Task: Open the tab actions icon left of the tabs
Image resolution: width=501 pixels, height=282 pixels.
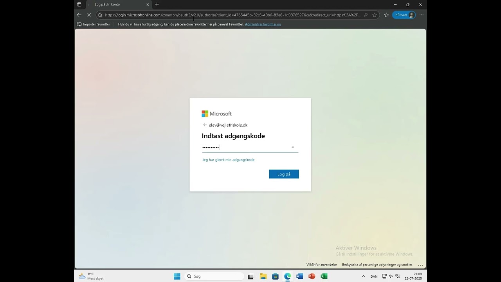Action: coord(79,5)
